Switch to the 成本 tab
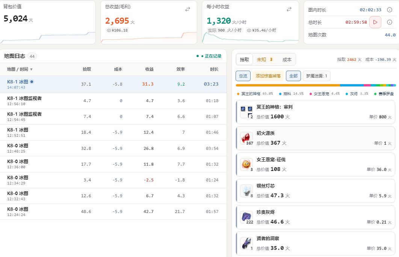Screen dimensions: 399x257 (287, 59)
